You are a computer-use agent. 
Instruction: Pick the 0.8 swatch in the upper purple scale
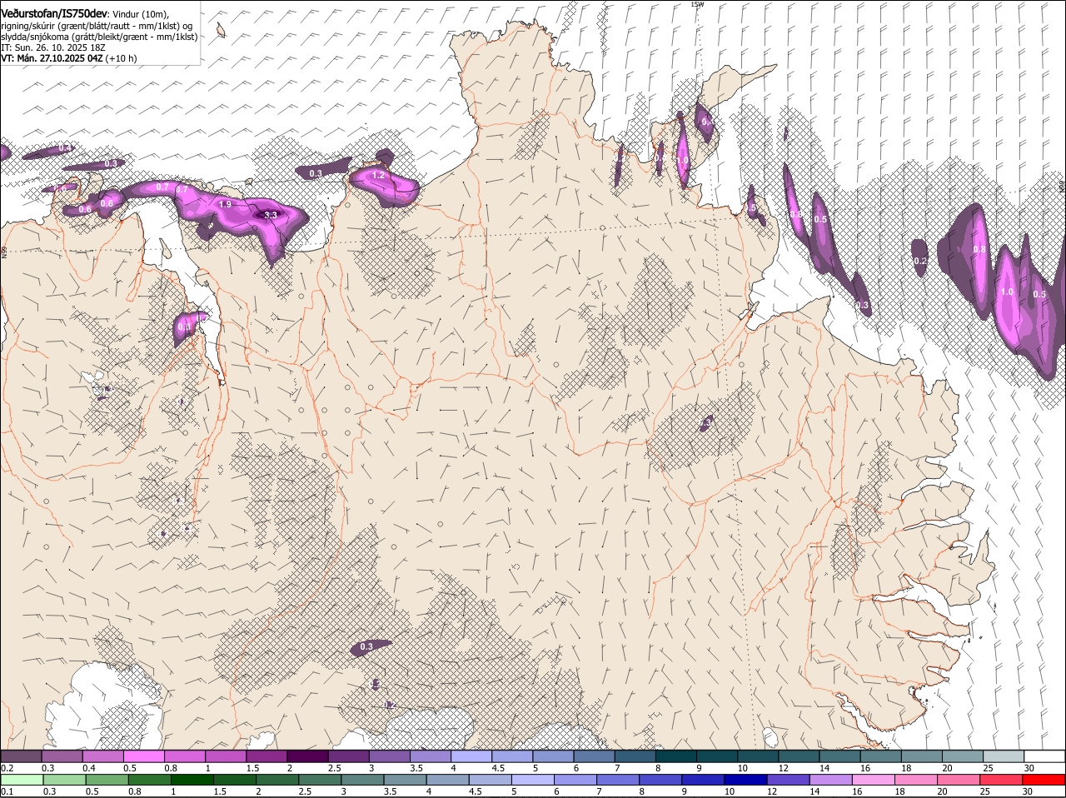click(185, 756)
